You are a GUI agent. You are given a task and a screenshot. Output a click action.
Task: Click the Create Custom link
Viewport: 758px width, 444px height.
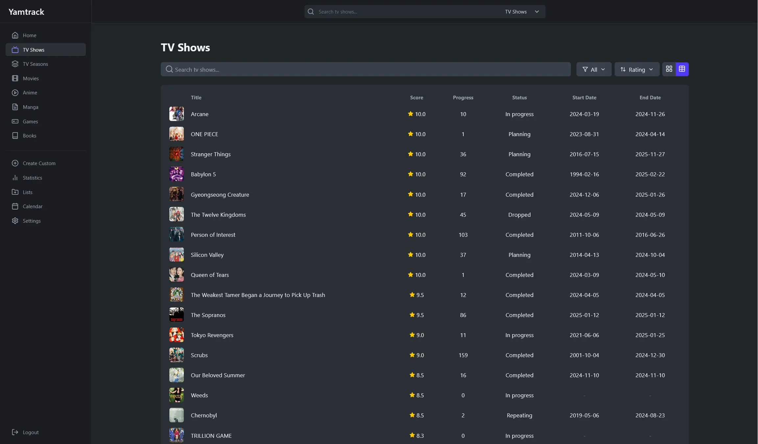[39, 163]
